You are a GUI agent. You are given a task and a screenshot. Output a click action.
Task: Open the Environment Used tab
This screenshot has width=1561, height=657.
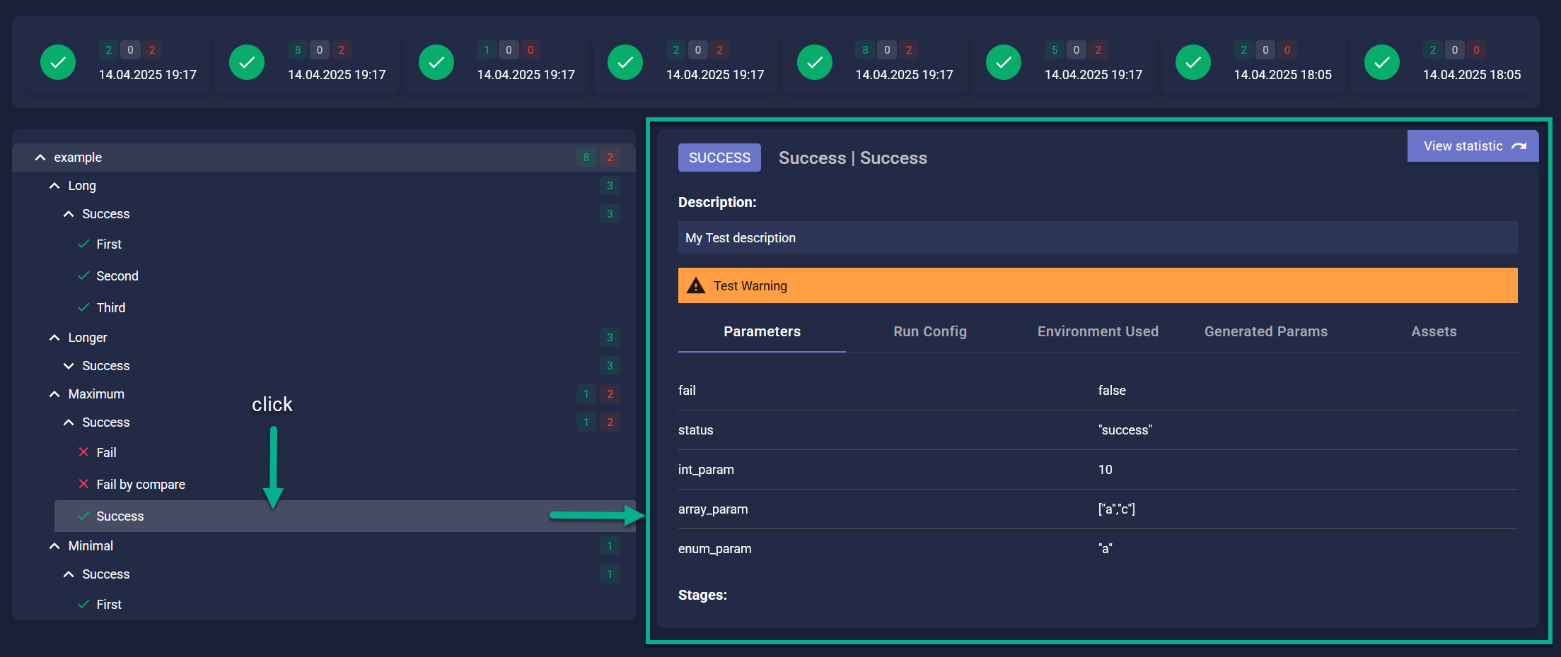click(1098, 331)
